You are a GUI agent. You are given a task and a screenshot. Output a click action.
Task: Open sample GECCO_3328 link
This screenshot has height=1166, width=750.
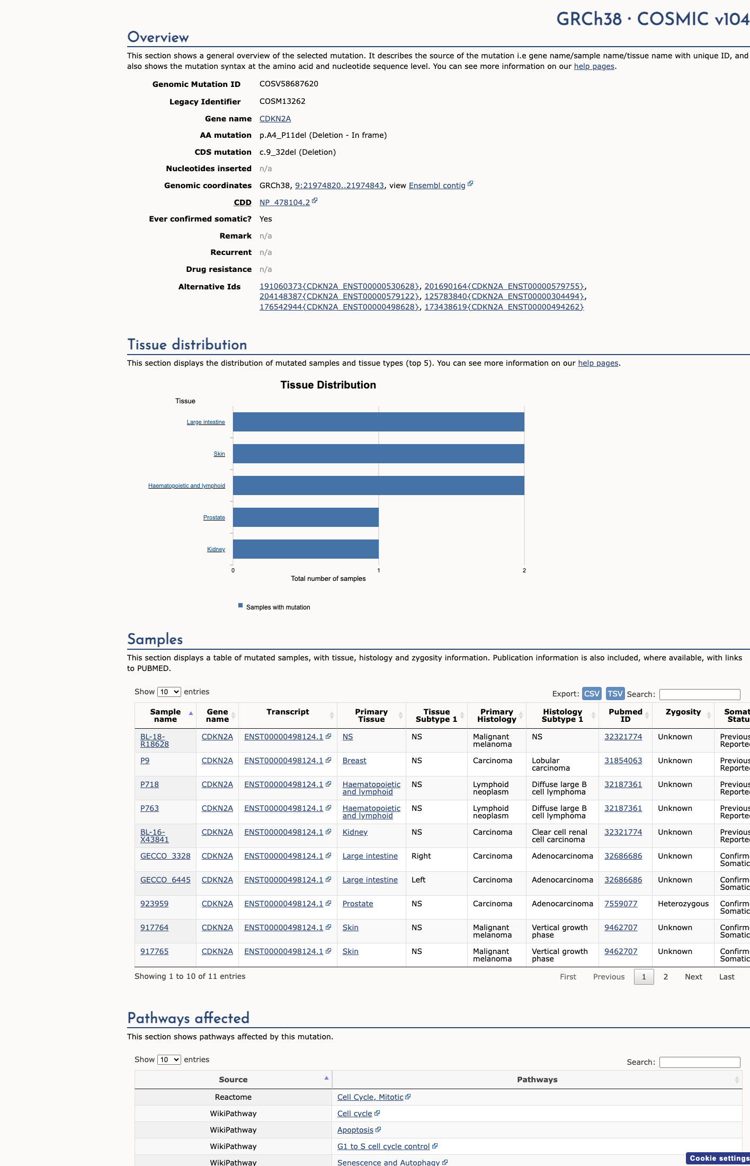pyautogui.click(x=165, y=856)
